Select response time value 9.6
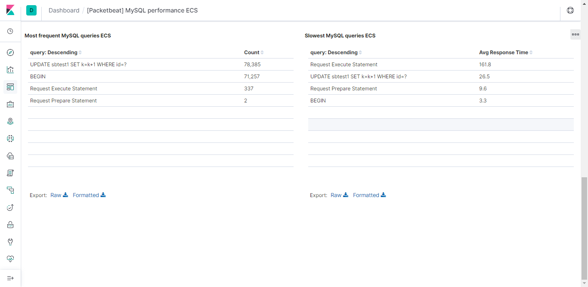This screenshot has width=588, height=287. pos(483,89)
